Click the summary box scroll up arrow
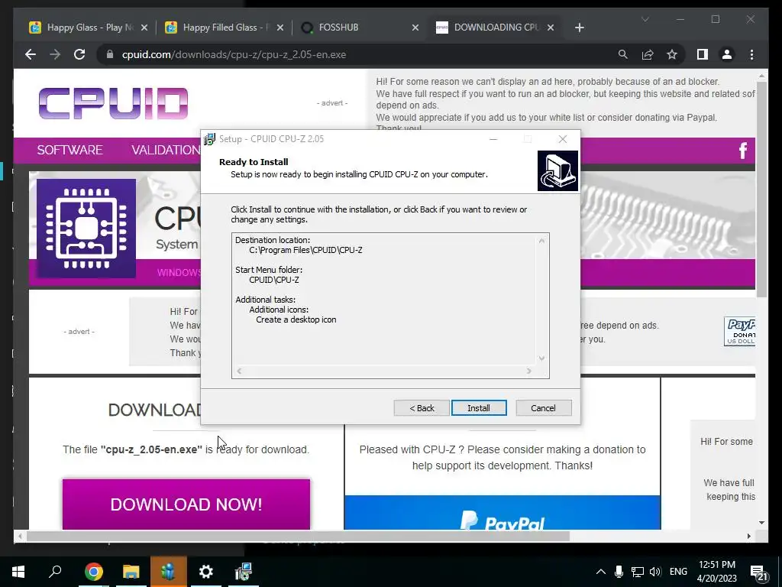 (541, 241)
